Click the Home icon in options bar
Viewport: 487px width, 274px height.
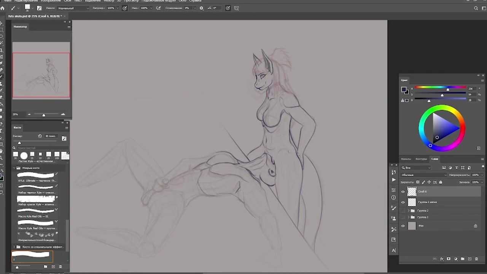click(x=3, y=8)
